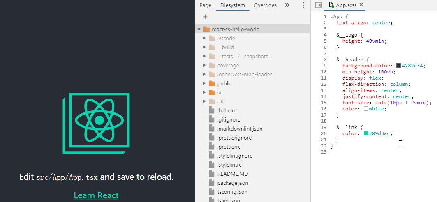Click the .prettierrc file icon

212,147
